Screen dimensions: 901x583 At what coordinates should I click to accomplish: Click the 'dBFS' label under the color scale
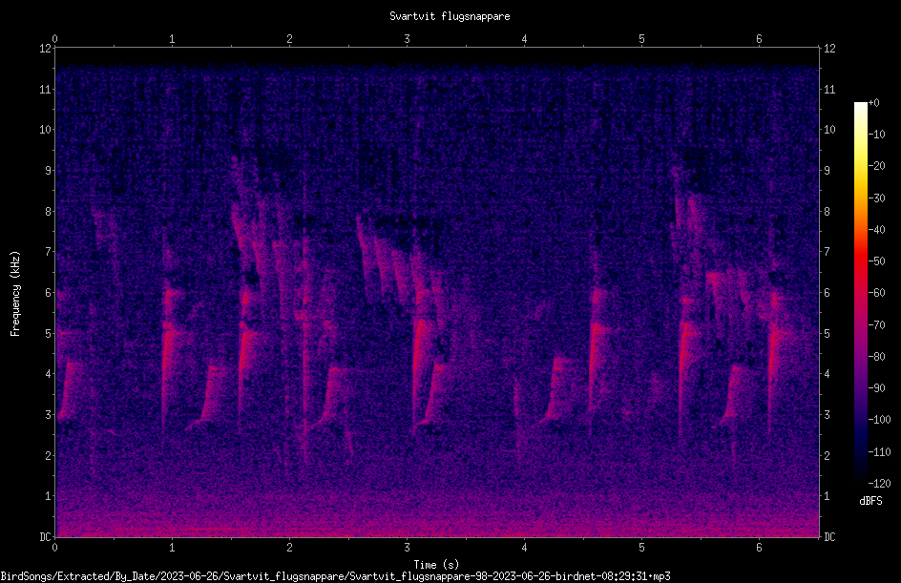[x=870, y=501]
